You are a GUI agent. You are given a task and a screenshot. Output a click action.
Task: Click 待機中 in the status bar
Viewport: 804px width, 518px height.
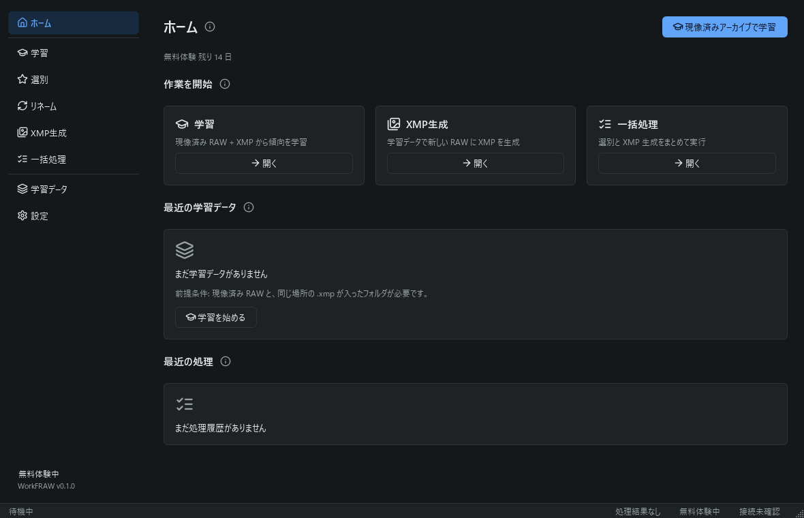tap(21, 511)
